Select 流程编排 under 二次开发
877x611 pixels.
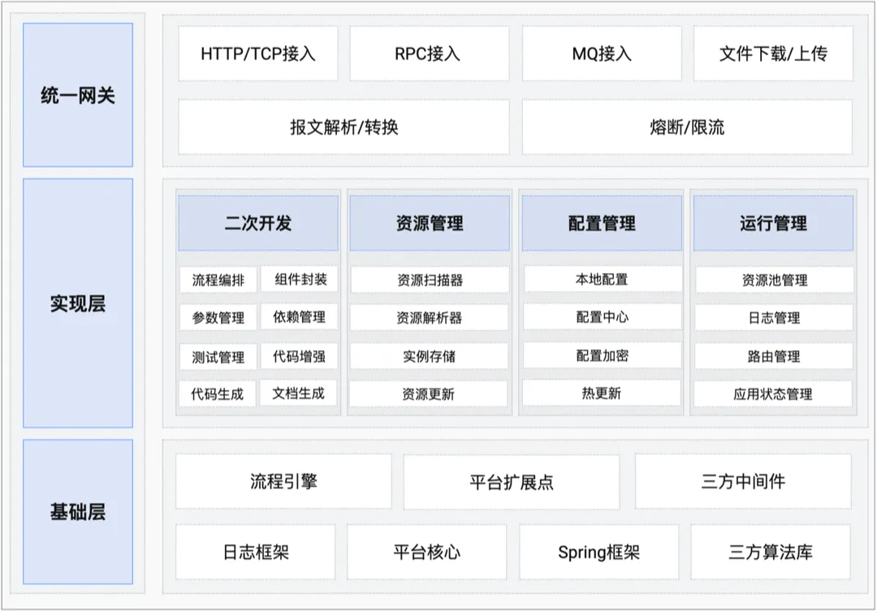(217, 279)
